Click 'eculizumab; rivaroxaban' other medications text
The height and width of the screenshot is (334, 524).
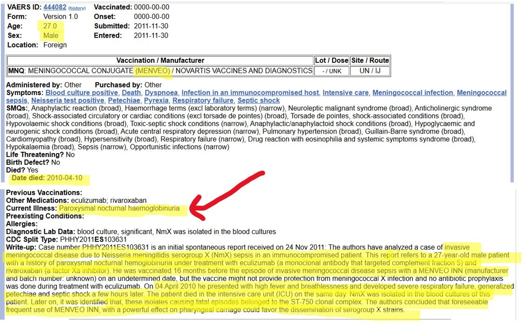(109, 200)
